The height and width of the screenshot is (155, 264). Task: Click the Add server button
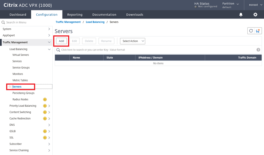62,41
